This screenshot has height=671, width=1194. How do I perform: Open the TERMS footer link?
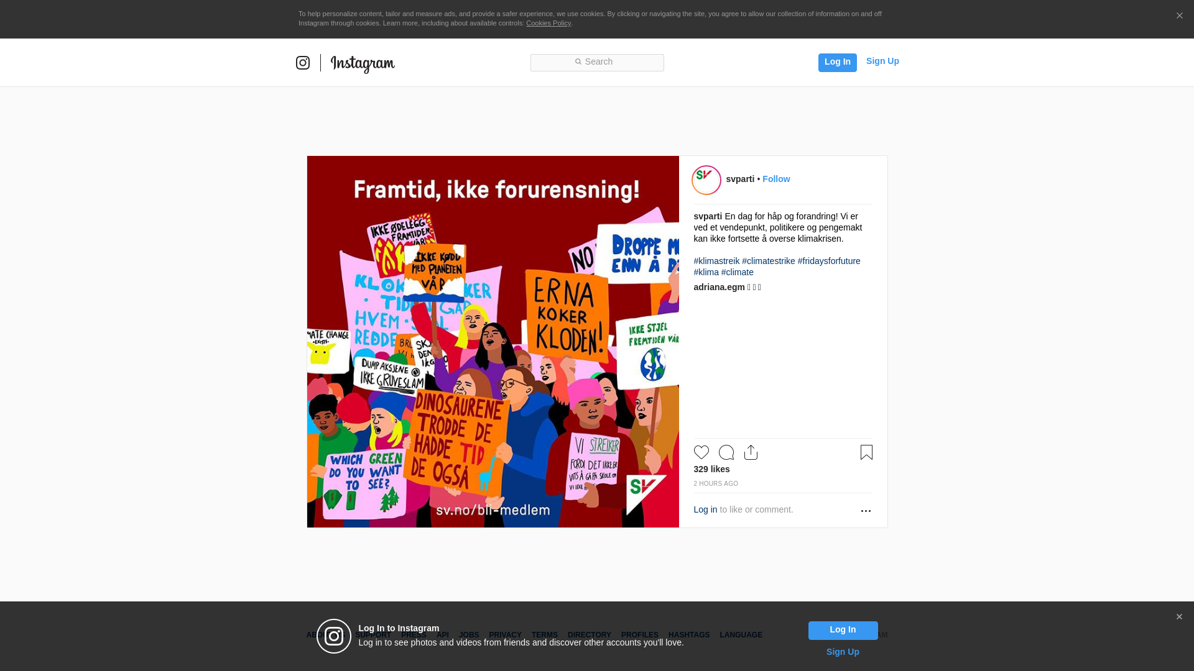coord(545,635)
